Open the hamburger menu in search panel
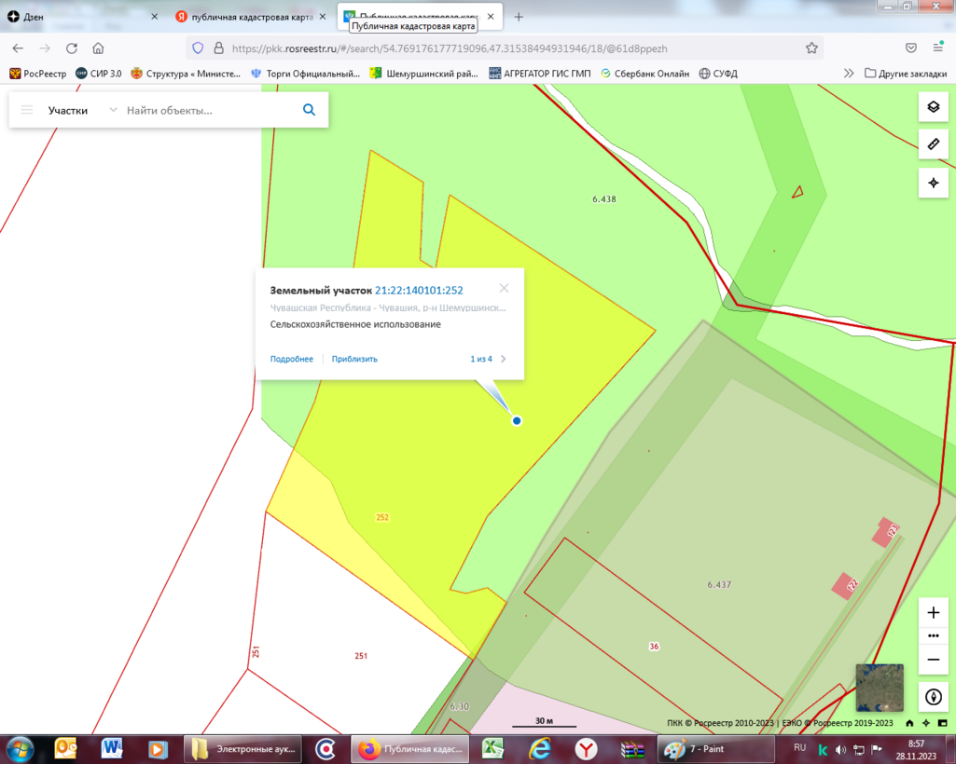The width and height of the screenshot is (956, 764). coord(27,110)
